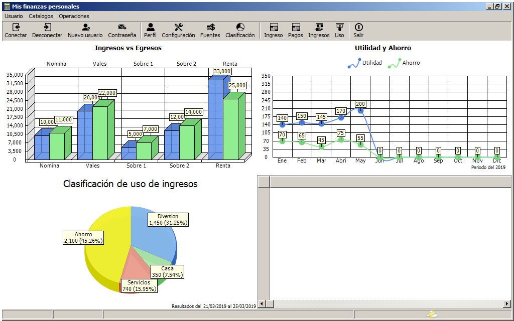Open Configuración tools icon

(x=178, y=28)
